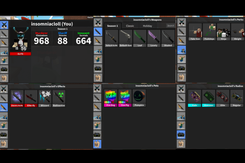The image size is (245, 163).
Task: Open Emotes sidebar icon in the profile panel
Action: point(4,60)
